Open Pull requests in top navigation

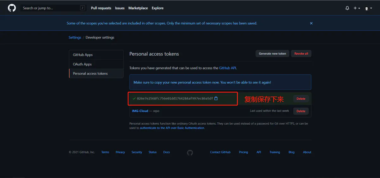(101, 8)
